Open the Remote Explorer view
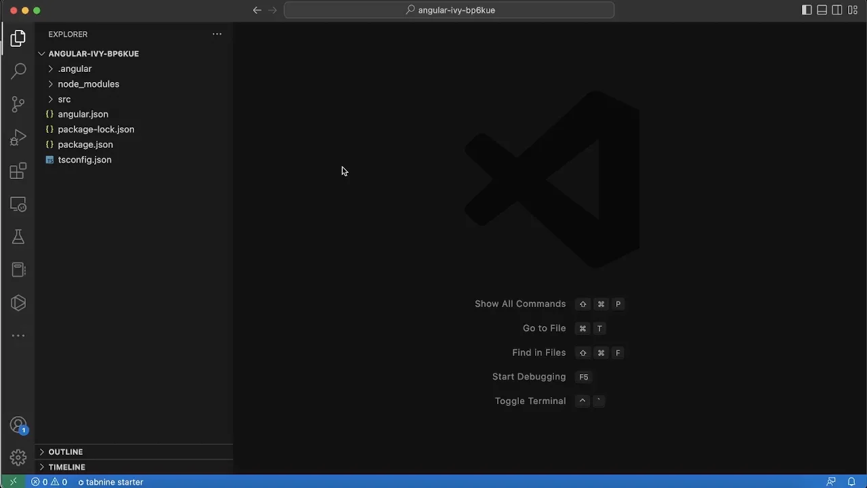Image resolution: width=867 pixels, height=488 pixels. (18, 204)
